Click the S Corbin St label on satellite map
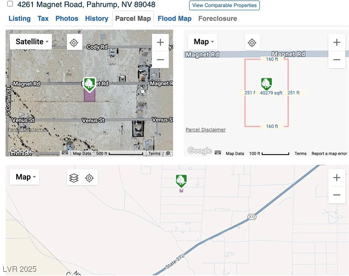The image size is (349, 276). (x=8, y=102)
